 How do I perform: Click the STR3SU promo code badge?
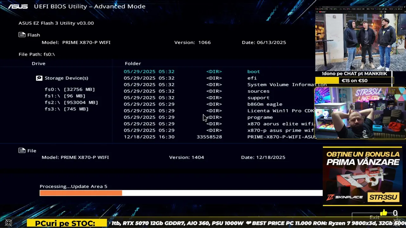(x=383, y=197)
